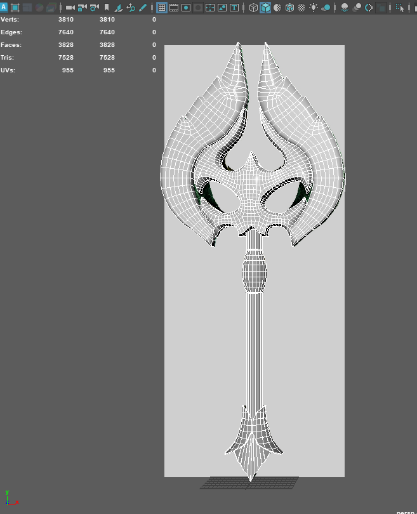The width and height of the screenshot is (417, 514).
Task: Click the Select Camera icon
Action: click(x=70, y=8)
